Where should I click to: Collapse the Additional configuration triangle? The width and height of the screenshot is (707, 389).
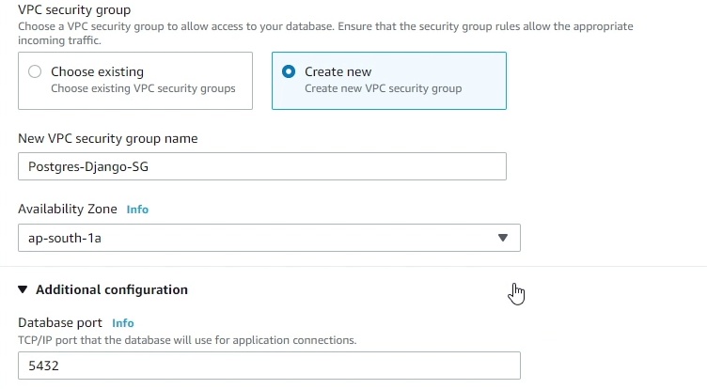[x=24, y=290]
